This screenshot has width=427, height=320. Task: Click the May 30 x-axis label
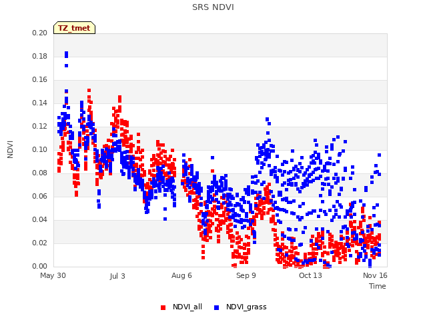53,275
